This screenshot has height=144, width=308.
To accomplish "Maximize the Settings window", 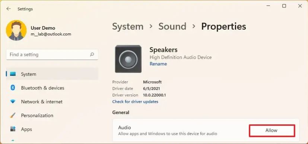I will [284, 6].
